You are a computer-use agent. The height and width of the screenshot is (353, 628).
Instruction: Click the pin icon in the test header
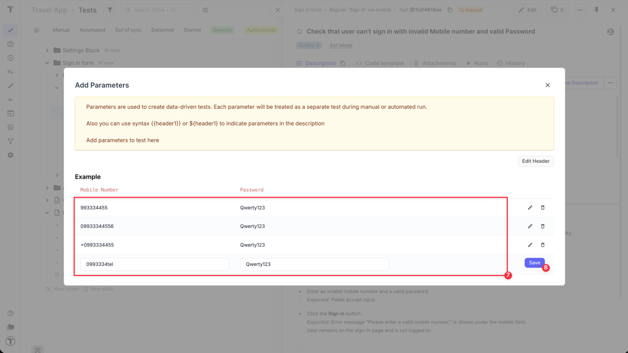click(596, 9)
